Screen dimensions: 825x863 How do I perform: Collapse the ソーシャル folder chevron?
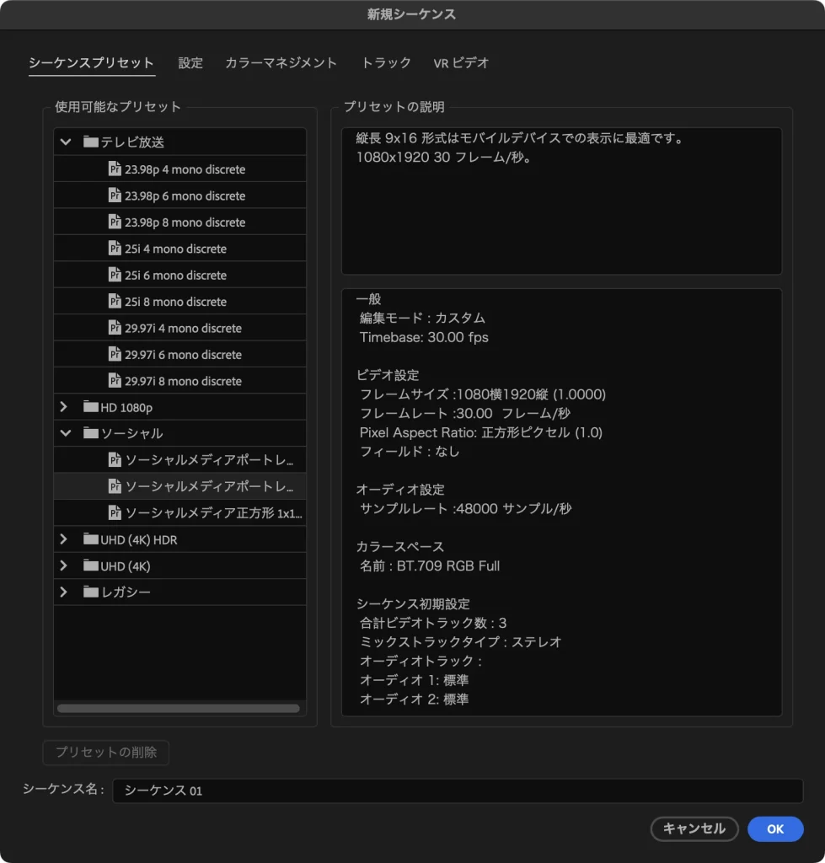66,433
